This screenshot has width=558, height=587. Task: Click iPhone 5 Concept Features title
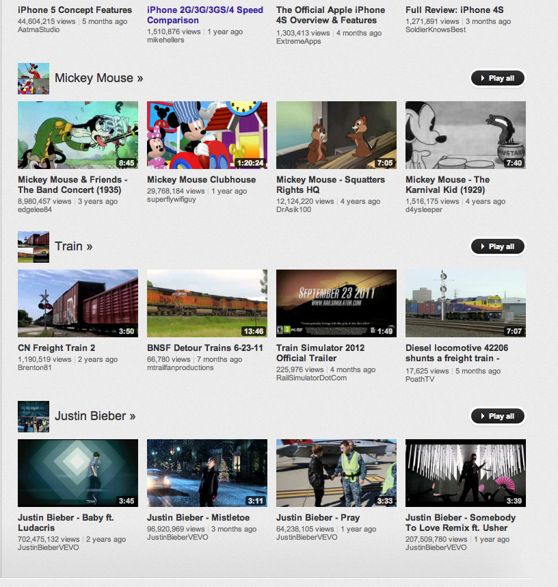pos(75,10)
